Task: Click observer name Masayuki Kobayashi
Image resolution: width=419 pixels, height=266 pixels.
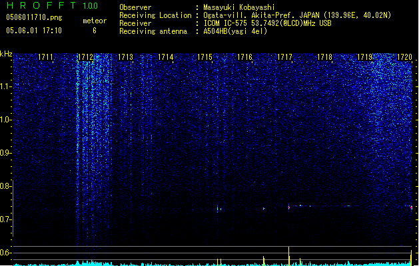Action: (x=239, y=7)
